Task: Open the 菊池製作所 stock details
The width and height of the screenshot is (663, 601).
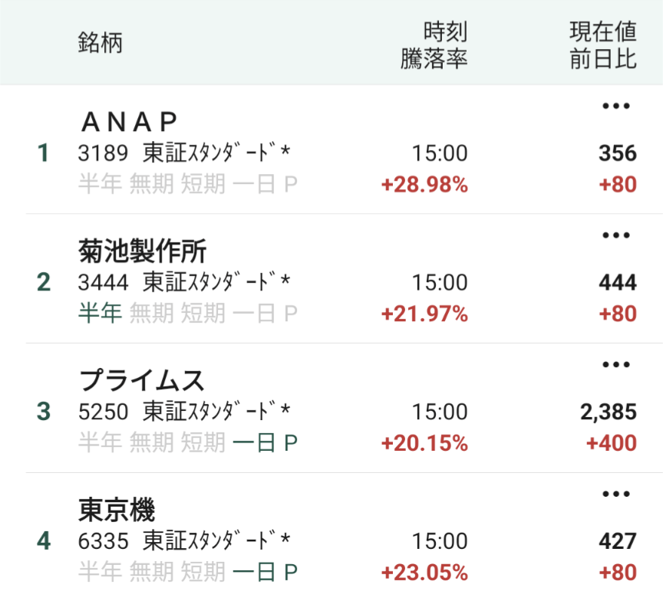Action: (x=143, y=251)
